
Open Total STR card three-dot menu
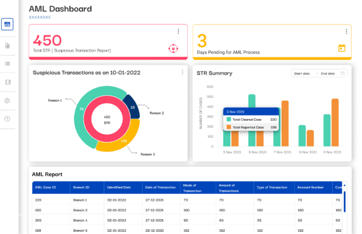pos(178,31)
